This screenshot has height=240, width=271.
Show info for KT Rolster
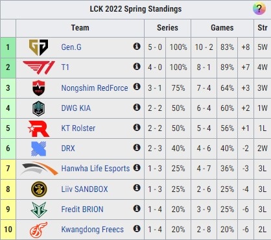coord(137,127)
